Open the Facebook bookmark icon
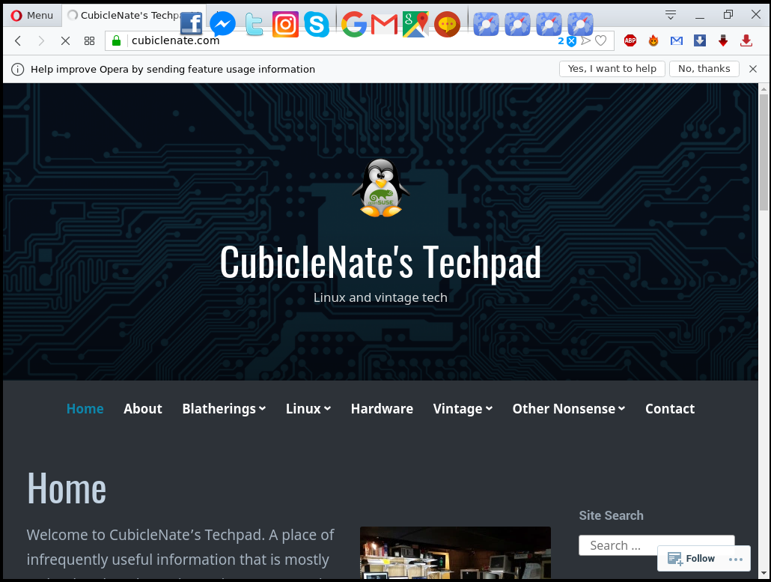Viewport: 771px width, 582px height. [x=191, y=23]
